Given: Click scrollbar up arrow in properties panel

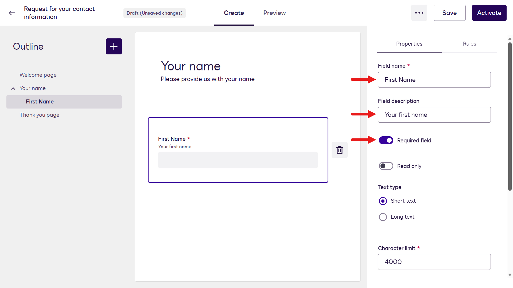Looking at the screenshot, I should (510, 39).
